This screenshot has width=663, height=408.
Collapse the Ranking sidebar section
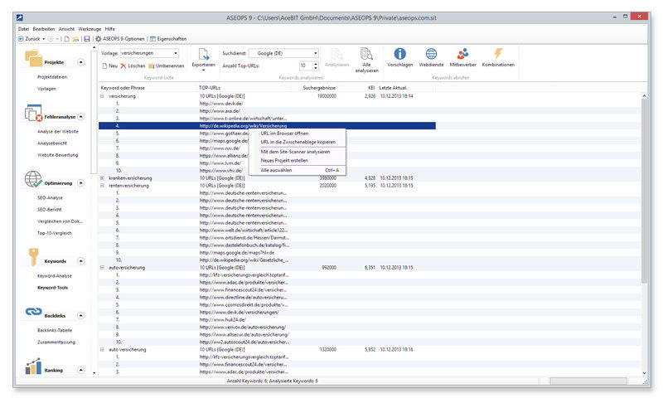pos(80,371)
